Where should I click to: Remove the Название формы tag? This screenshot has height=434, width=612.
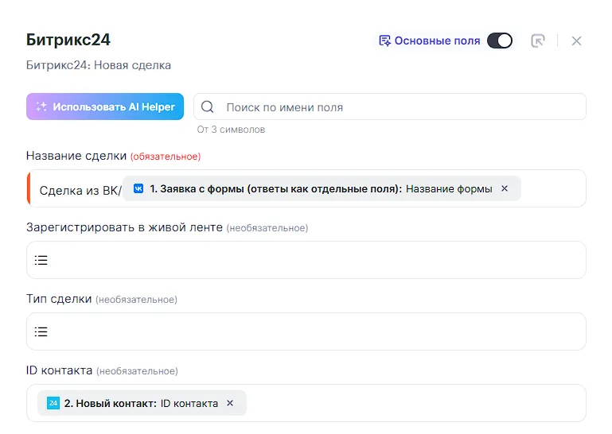(505, 188)
